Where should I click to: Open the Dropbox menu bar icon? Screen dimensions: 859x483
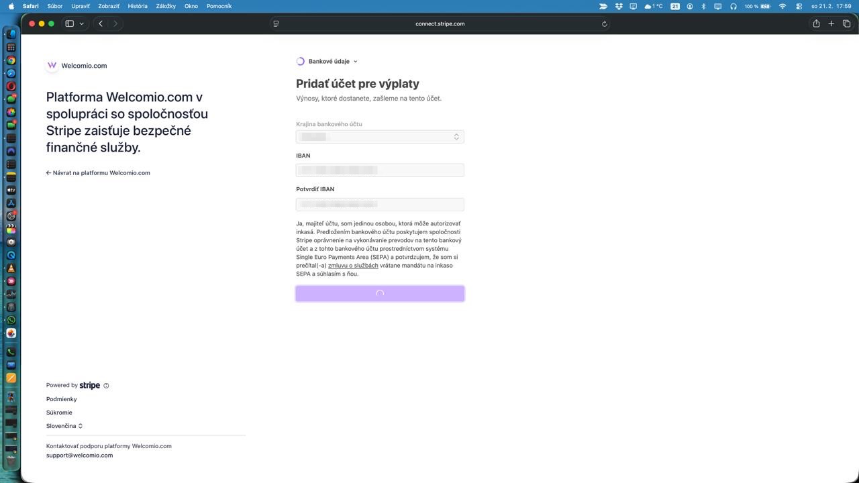619,6
